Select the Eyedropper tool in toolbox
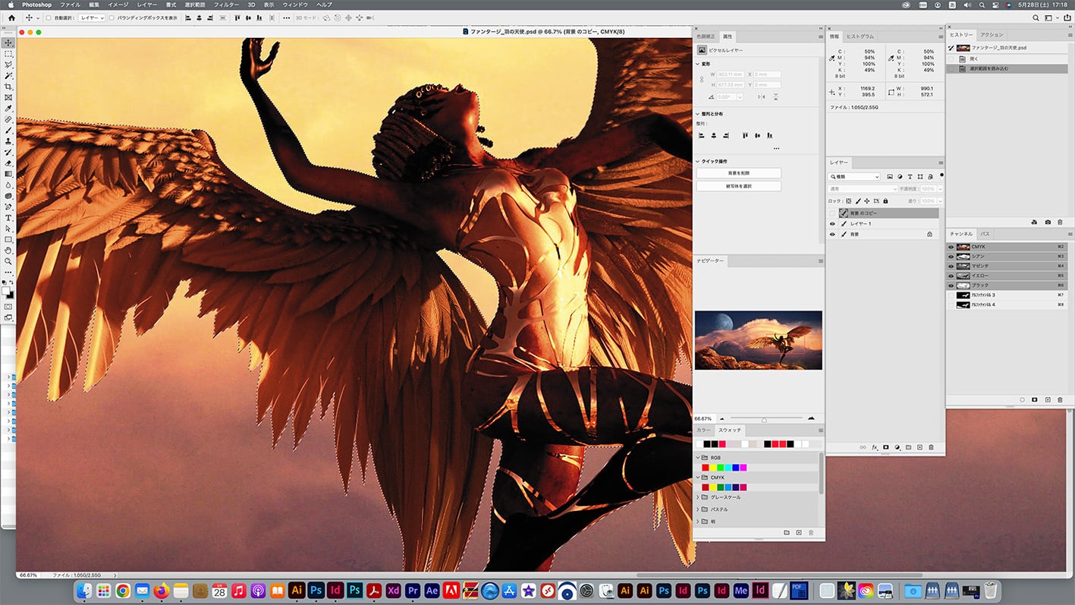1075x605 pixels. click(8, 109)
